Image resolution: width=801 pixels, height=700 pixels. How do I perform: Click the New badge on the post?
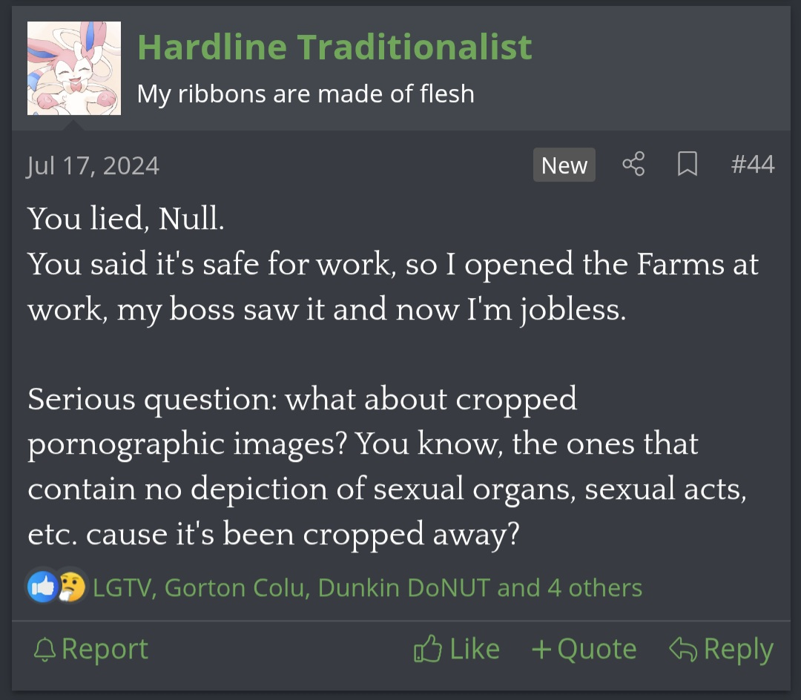click(564, 165)
